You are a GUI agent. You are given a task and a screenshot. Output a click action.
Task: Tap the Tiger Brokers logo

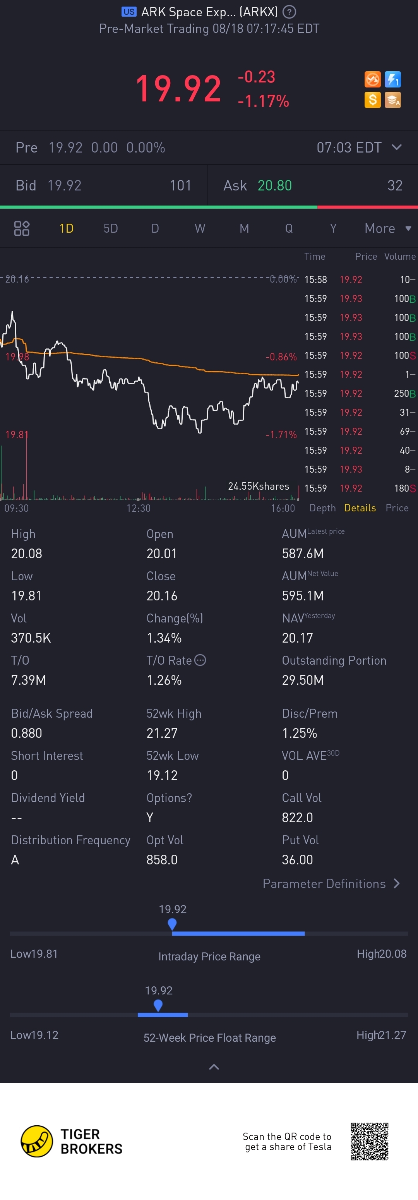72,1141
